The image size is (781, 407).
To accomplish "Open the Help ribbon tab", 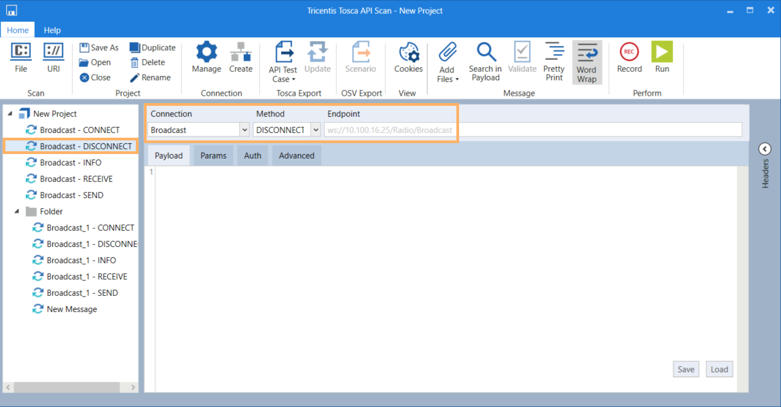I will 52,30.
